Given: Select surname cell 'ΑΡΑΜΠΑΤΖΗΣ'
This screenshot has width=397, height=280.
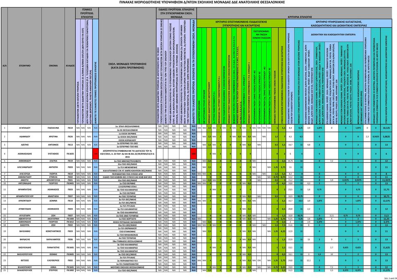Looking at the screenshot, I should pyautogui.click(x=24, y=190).
